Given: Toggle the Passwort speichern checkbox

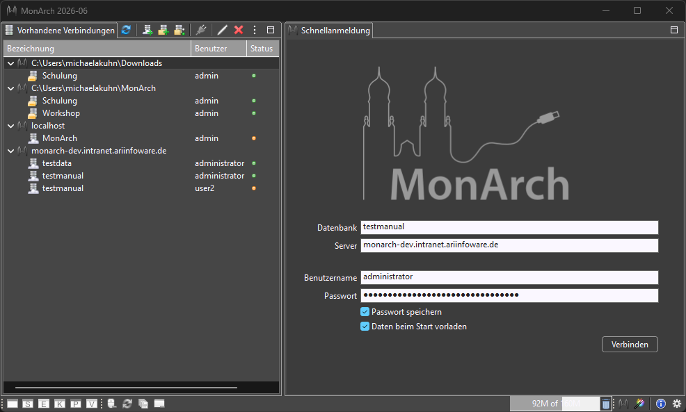Looking at the screenshot, I should click(365, 312).
